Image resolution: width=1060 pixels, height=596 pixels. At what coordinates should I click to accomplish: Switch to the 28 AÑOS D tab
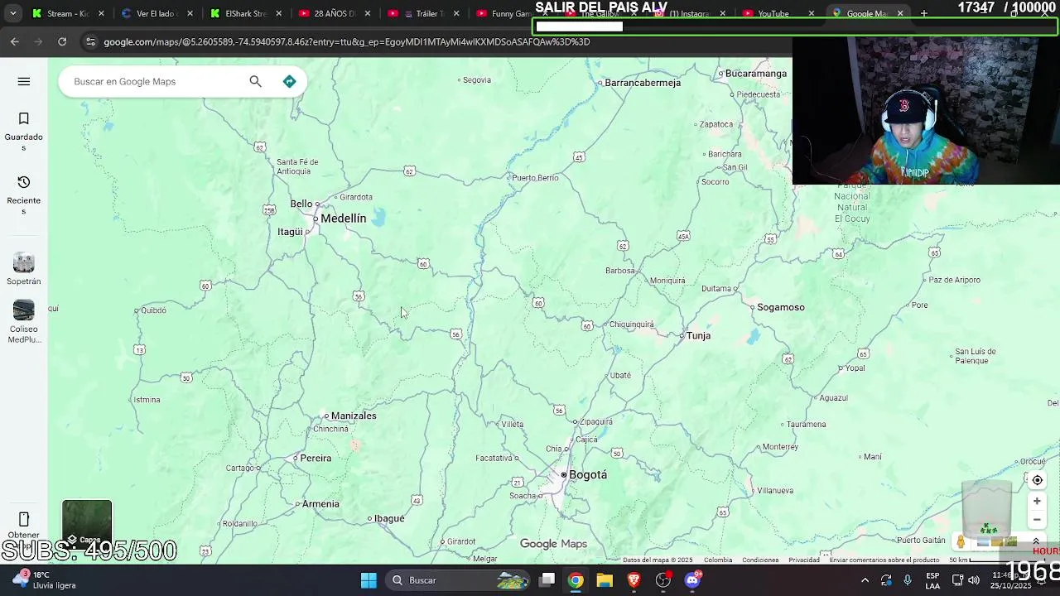(x=335, y=13)
